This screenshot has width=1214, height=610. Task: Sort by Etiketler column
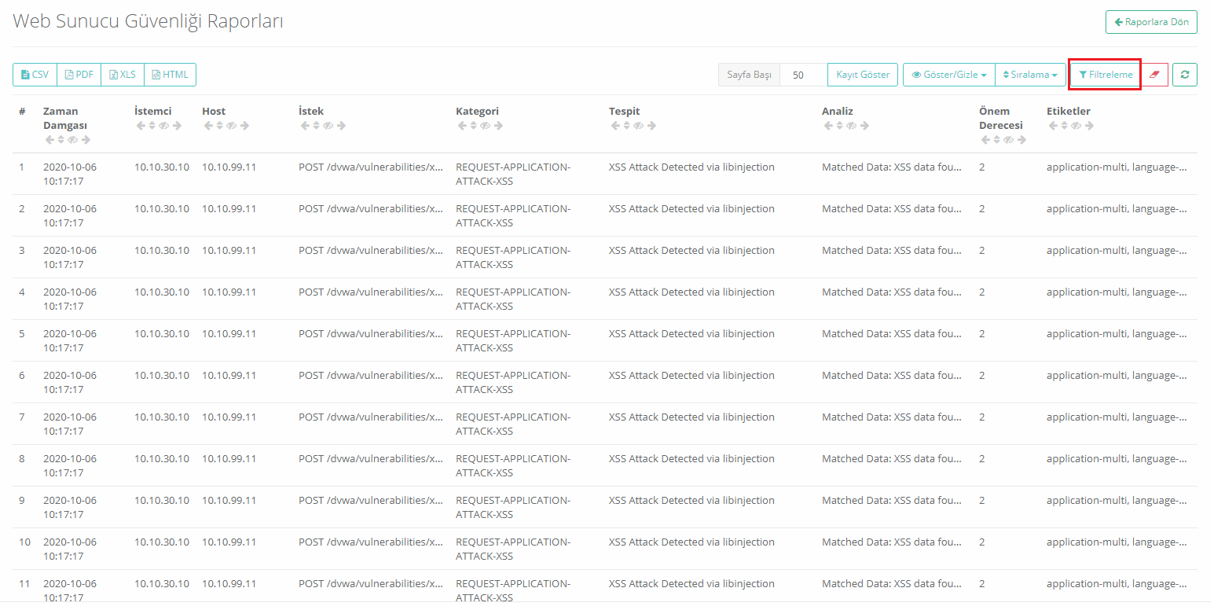(x=1064, y=126)
